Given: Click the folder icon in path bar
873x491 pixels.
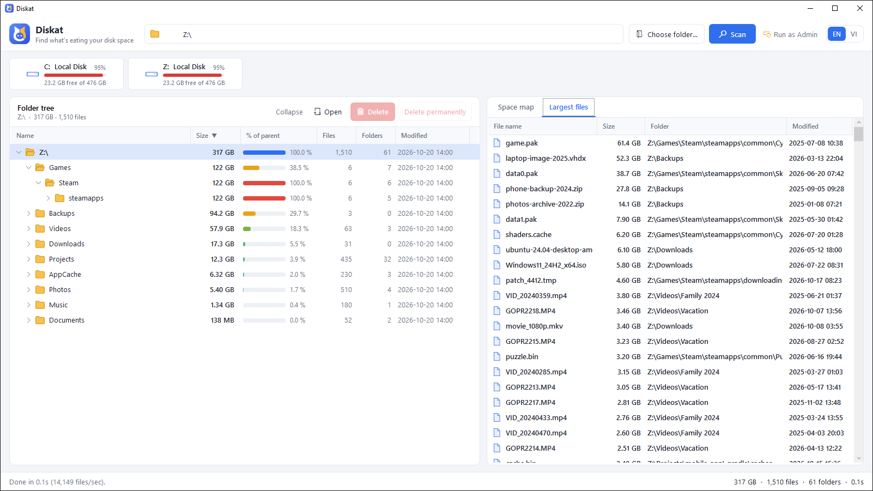Looking at the screenshot, I should coord(155,34).
